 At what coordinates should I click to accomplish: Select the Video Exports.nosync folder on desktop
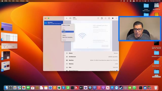156,73
